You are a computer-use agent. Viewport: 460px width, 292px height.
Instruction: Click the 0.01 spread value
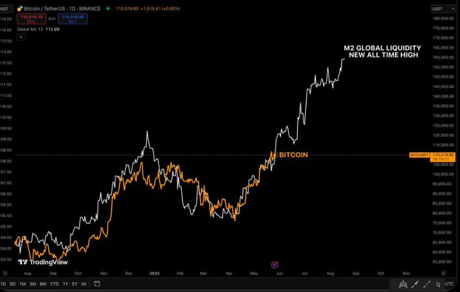[x=52, y=19]
